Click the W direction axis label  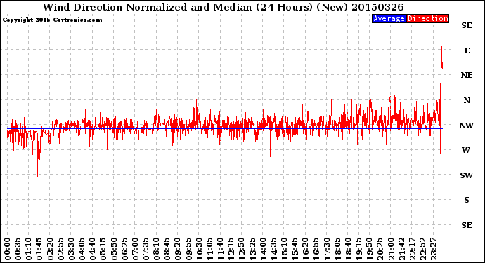tap(466, 150)
